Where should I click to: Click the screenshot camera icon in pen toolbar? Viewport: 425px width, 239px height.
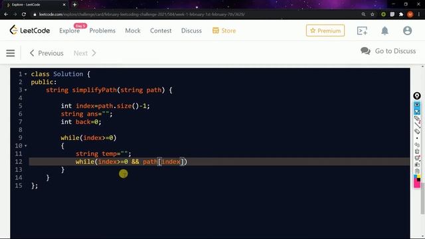[x=417, y=165]
